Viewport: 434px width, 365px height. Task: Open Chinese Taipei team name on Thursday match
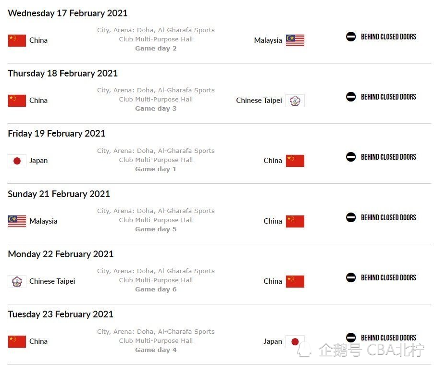(259, 101)
